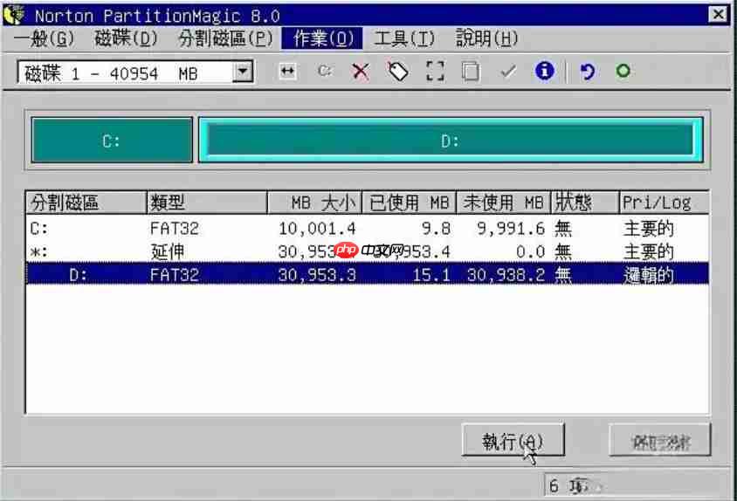Click the 邏輯的 cell in D: row

(649, 275)
